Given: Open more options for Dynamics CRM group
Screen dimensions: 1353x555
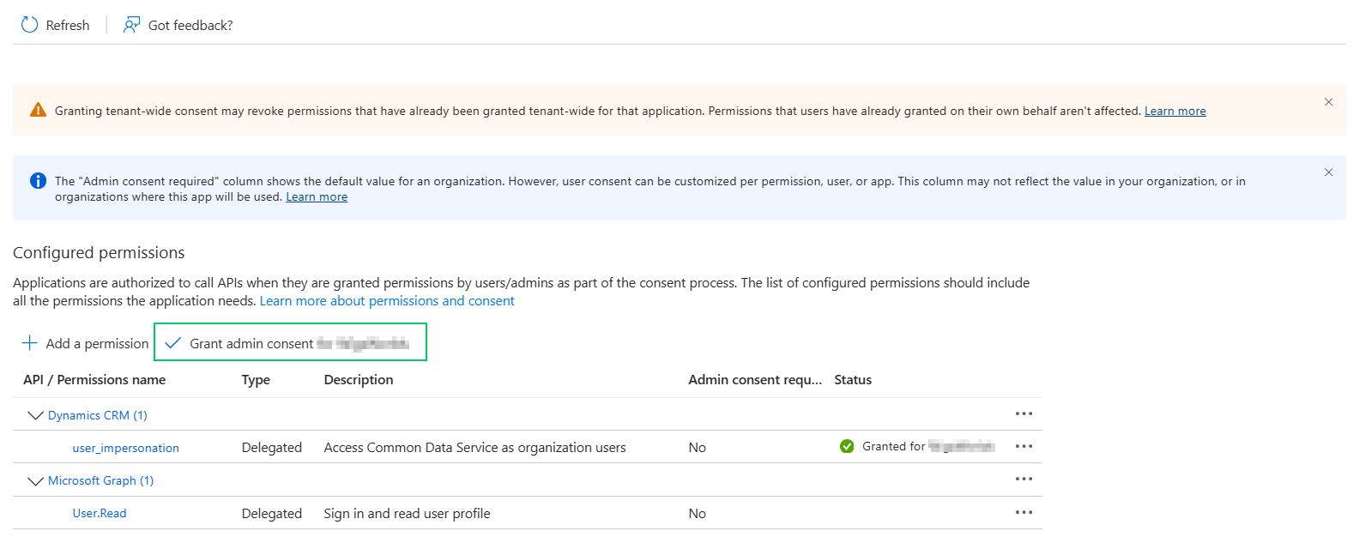Looking at the screenshot, I should pos(1024,413).
